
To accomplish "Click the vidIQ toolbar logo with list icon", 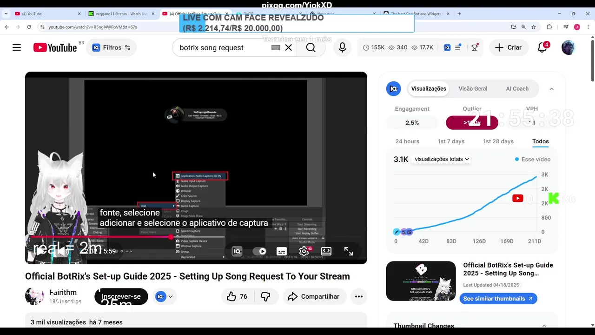I will pos(452,47).
